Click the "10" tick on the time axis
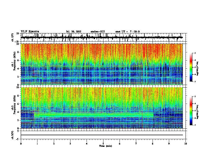209x161 pixels. coord(186,144)
